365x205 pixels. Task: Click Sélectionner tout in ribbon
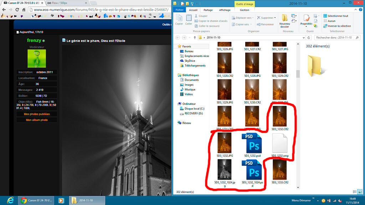click(336, 16)
